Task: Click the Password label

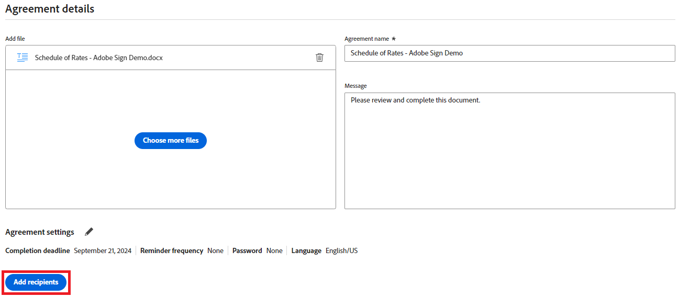Action: point(247,251)
